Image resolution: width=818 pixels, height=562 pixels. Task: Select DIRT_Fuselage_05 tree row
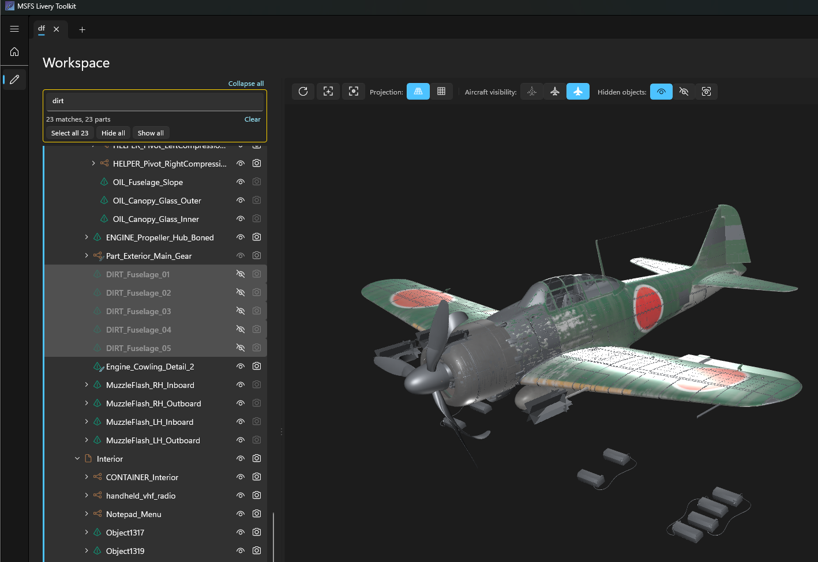pyautogui.click(x=156, y=348)
